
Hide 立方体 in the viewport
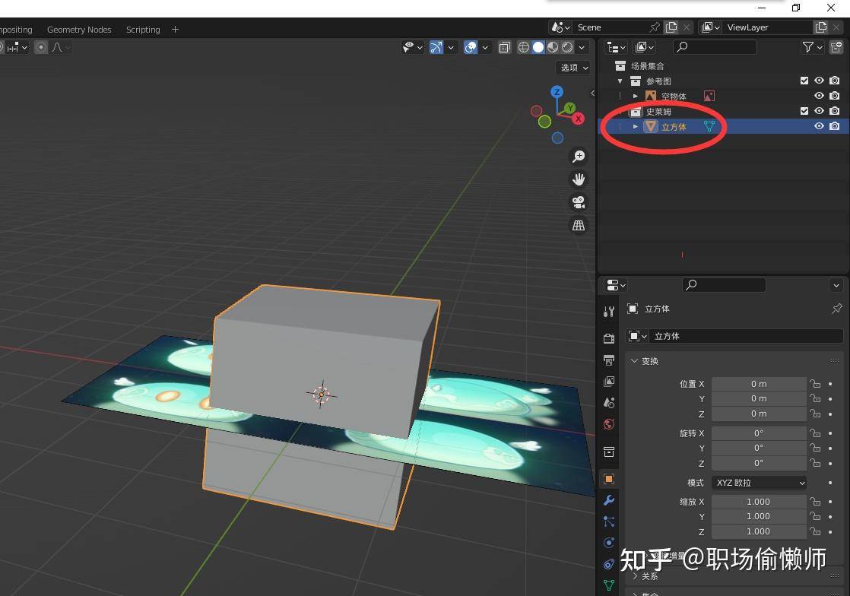point(819,126)
